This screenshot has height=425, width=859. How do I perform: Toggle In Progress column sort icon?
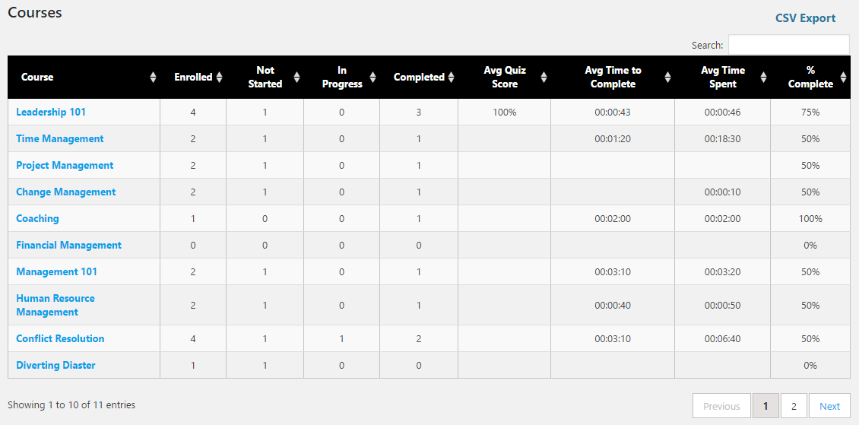pos(372,78)
